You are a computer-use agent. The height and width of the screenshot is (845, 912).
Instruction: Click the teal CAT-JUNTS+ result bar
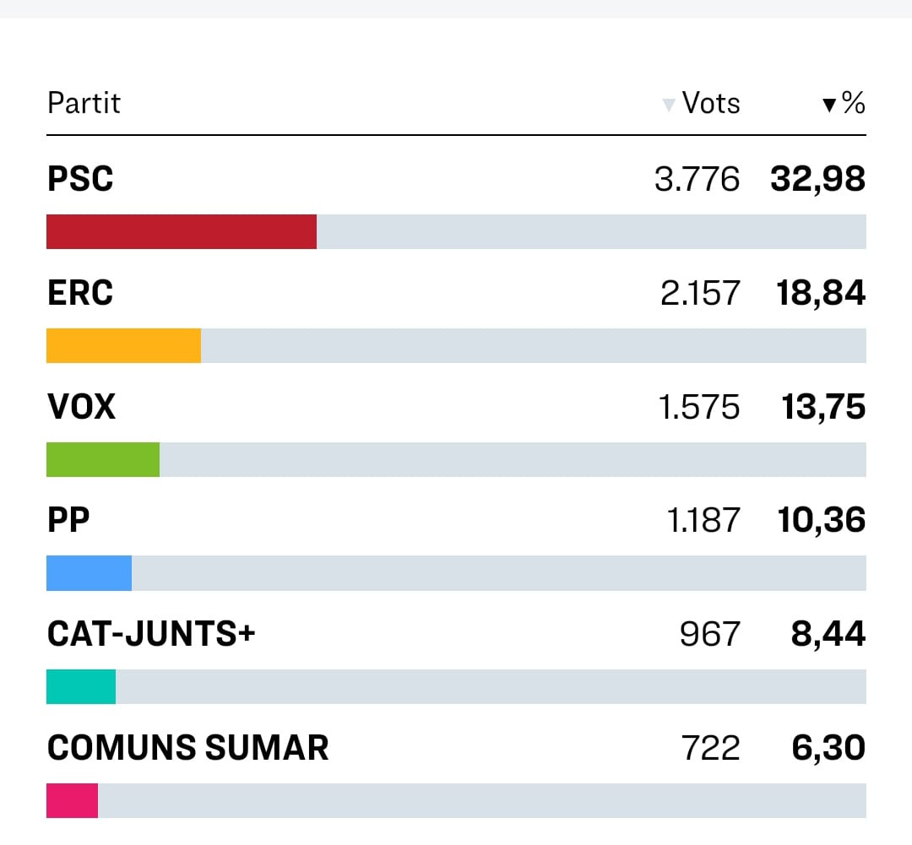[x=81, y=687]
